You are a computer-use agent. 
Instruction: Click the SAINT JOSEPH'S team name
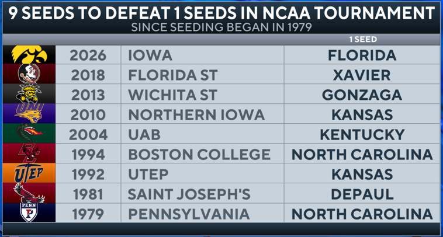[x=189, y=194]
